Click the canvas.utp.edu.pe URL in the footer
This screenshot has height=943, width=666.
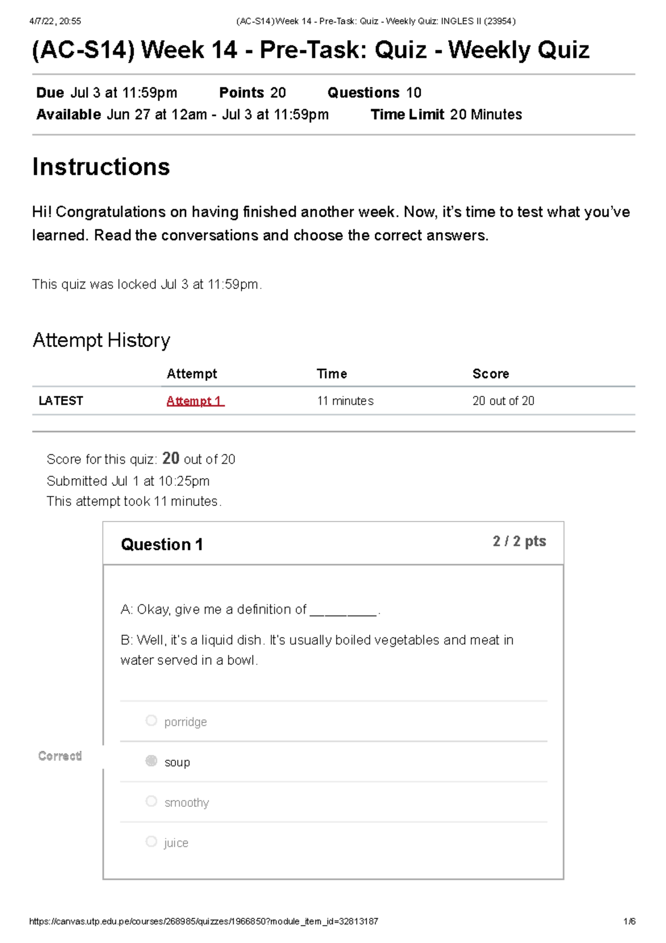204,921
